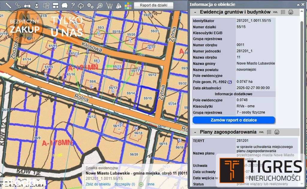Screen dimensions: 307x189
Task: Click the Kłosowa street label
Action: point(92,47)
